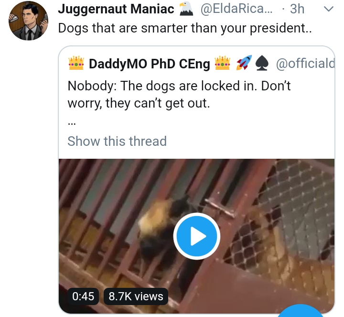Screen dimensions: 344x317
Task: Open the quoted "Nobody: The dogs" tweet text
Action: pos(179,94)
